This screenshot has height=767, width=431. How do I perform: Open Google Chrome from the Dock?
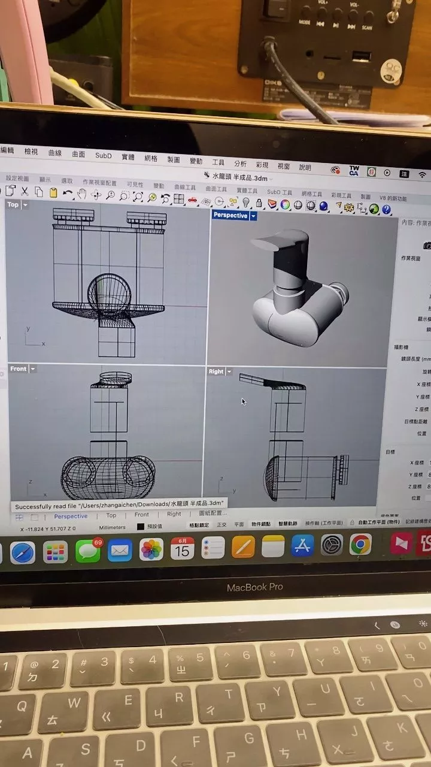360,544
